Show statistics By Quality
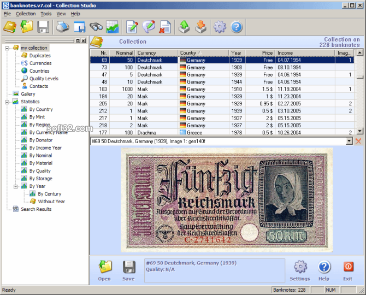The width and height of the screenshot is (366, 295). pyautogui.click(x=40, y=171)
